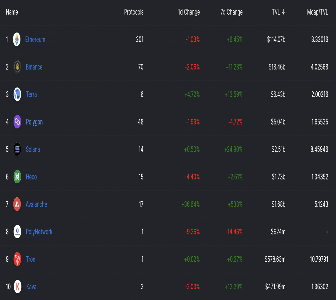Click the Kava chain logo icon
This screenshot has height=300, width=336.
pyautogui.click(x=18, y=287)
